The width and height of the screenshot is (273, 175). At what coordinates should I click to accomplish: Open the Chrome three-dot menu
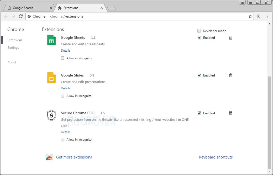267,16
